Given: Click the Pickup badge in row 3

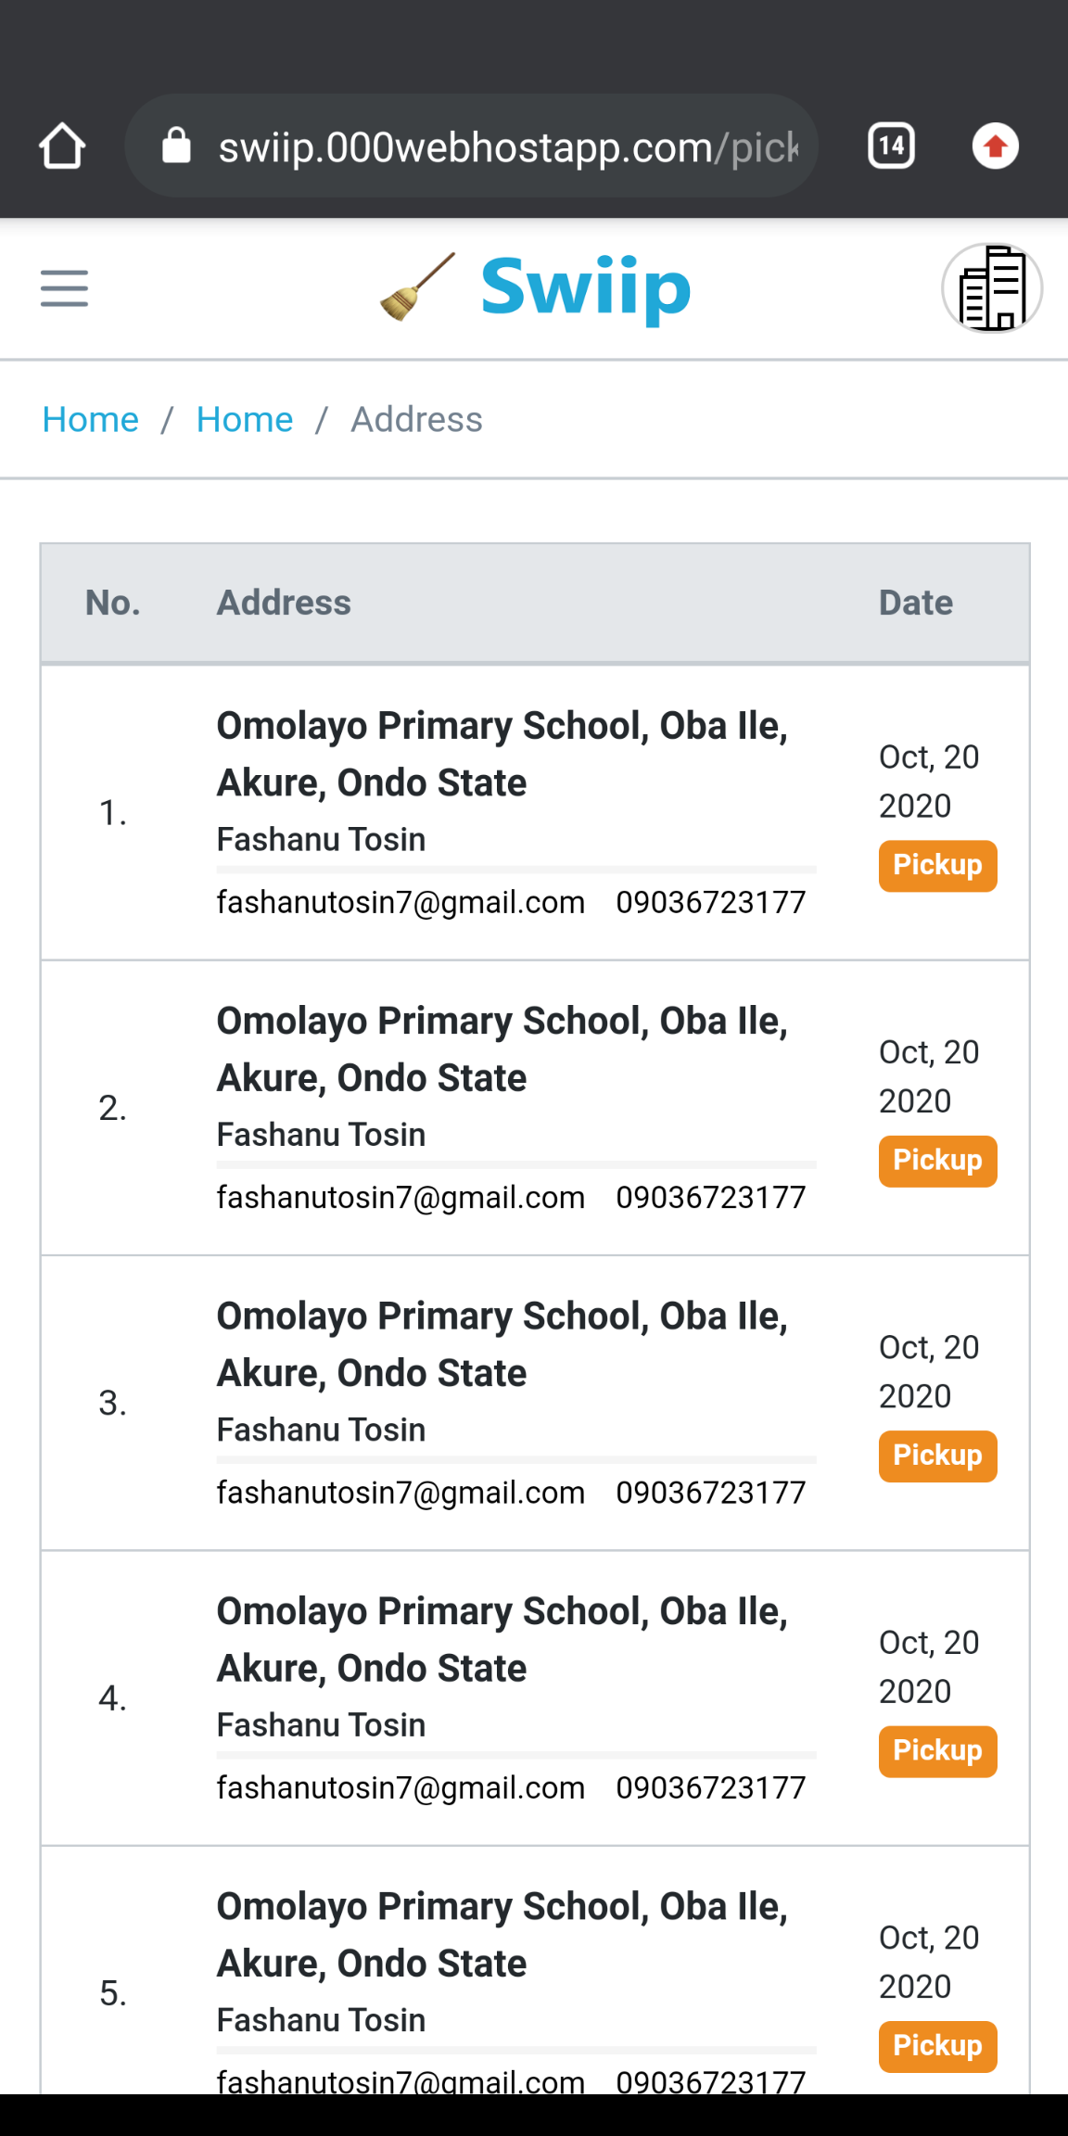Looking at the screenshot, I should 937,1456.
